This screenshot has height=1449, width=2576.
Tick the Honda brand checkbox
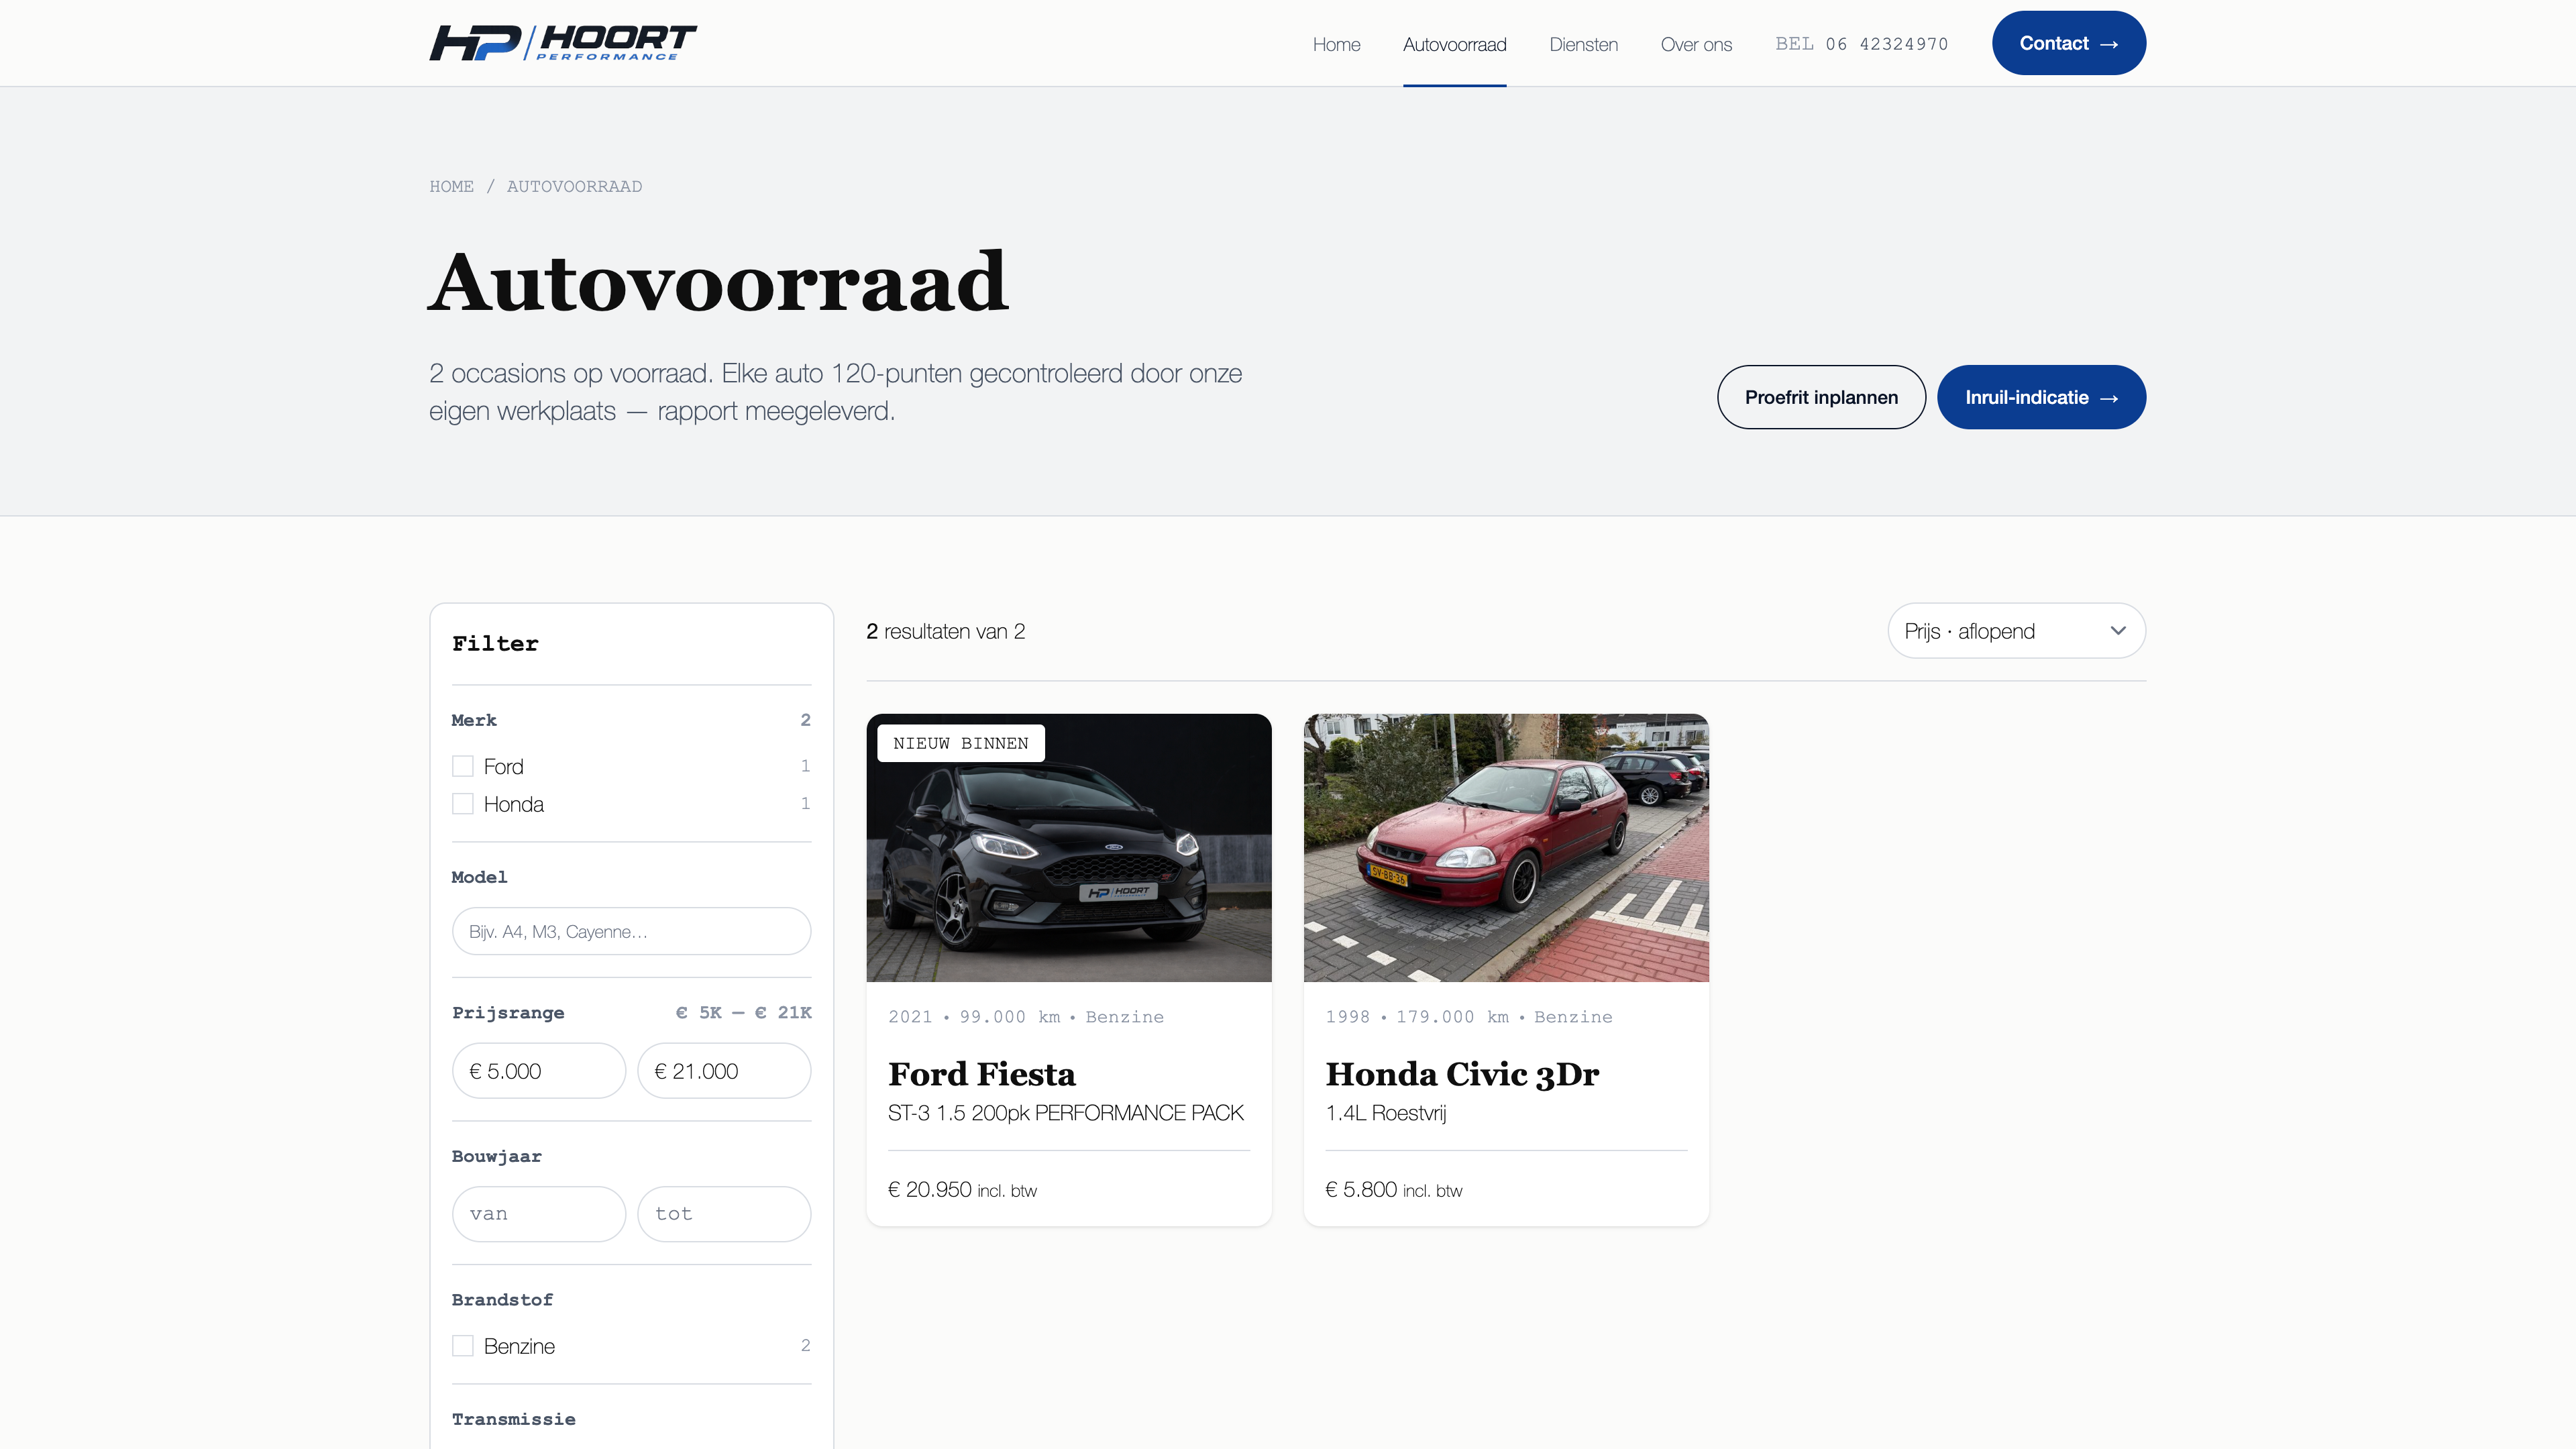[x=462, y=804]
